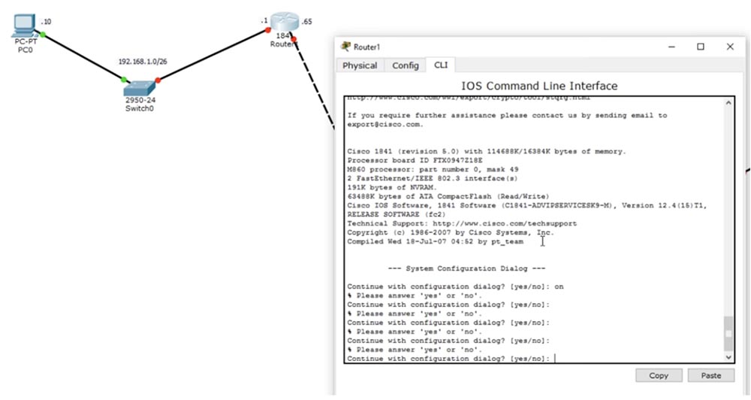Click red link light below Router1 .65

(294, 39)
